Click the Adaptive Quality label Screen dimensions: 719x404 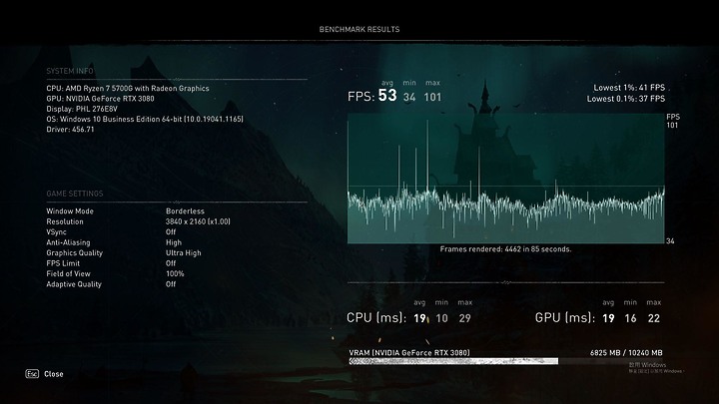(x=74, y=284)
